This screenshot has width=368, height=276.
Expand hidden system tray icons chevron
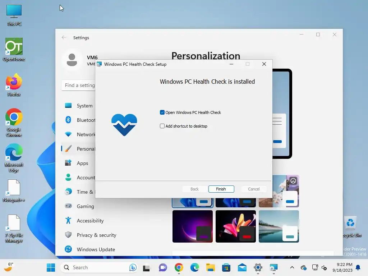pyautogui.click(x=292, y=267)
